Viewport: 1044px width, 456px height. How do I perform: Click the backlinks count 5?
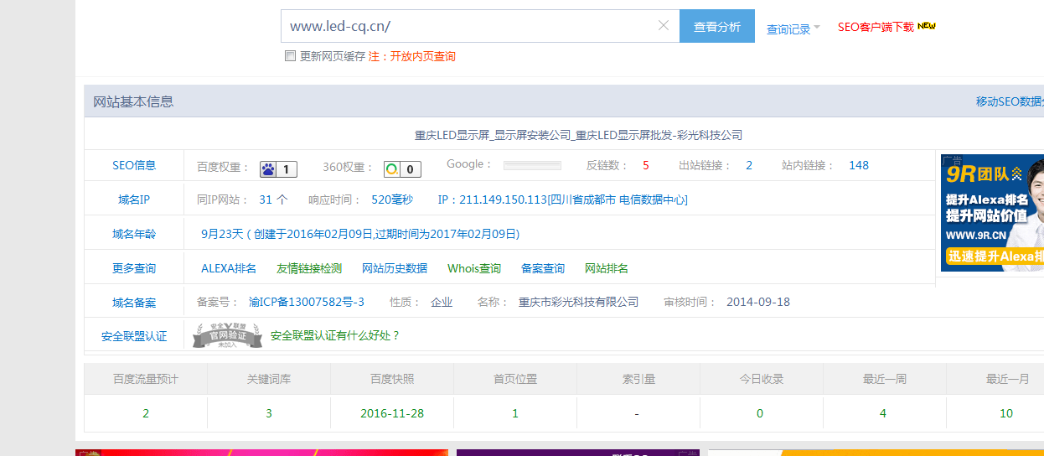click(x=646, y=165)
